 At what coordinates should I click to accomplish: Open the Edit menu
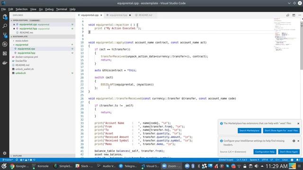click(x=10, y=9)
